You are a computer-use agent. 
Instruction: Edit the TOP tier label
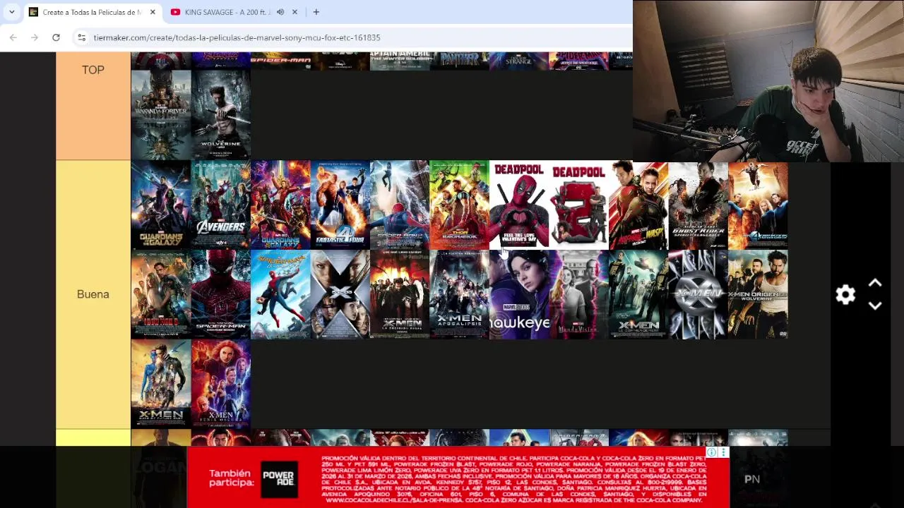93,70
